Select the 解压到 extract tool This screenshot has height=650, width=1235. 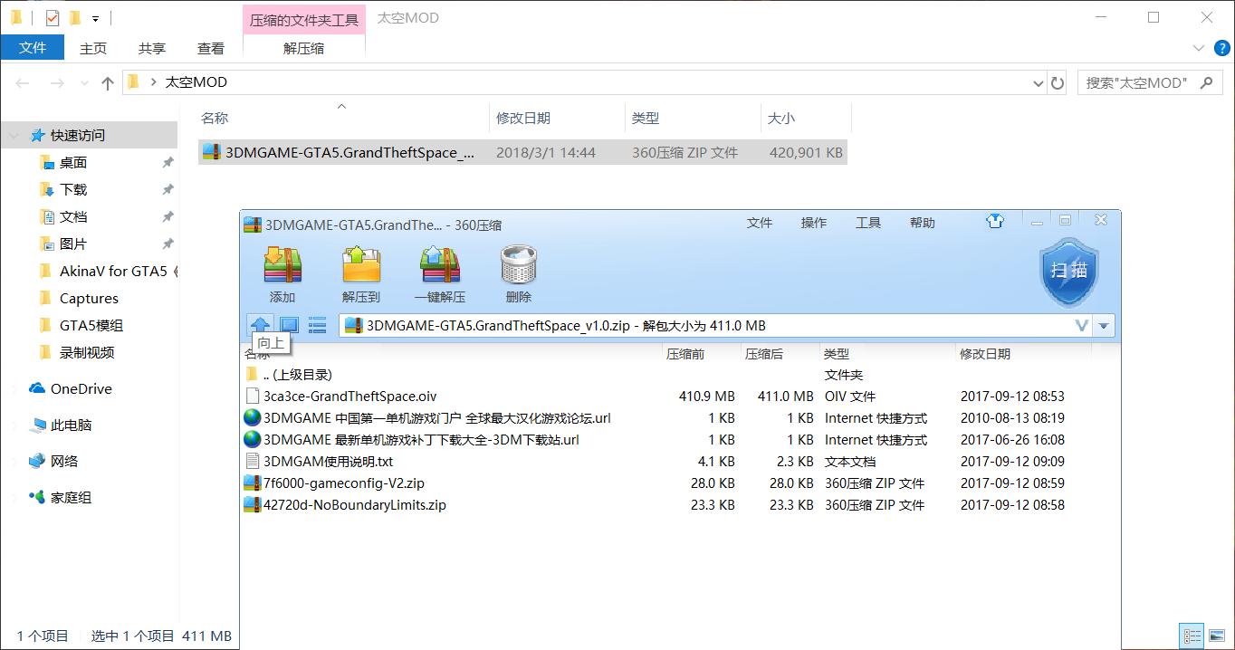pyautogui.click(x=360, y=270)
